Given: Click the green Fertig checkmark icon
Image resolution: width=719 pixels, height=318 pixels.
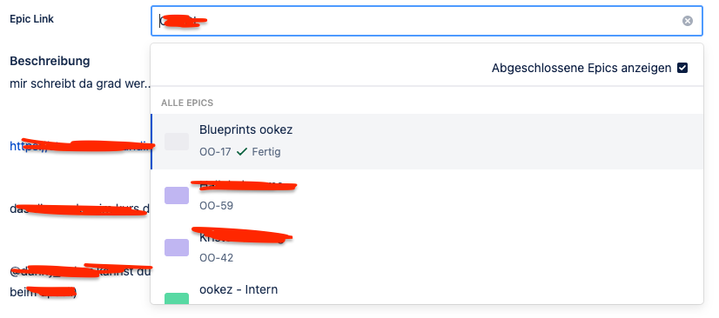Looking at the screenshot, I should click(242, 152).
